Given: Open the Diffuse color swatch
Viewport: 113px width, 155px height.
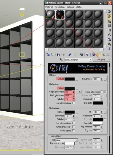Looking at the screenshot, I should coord(70,79).
